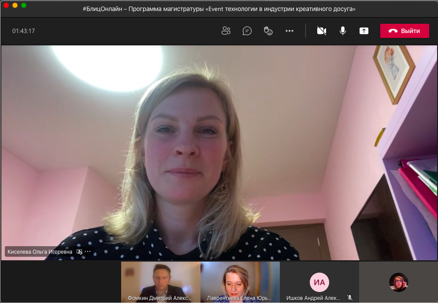The image size is (438, 303).
Task: Share screen content icon
Action: click(364, 31)
